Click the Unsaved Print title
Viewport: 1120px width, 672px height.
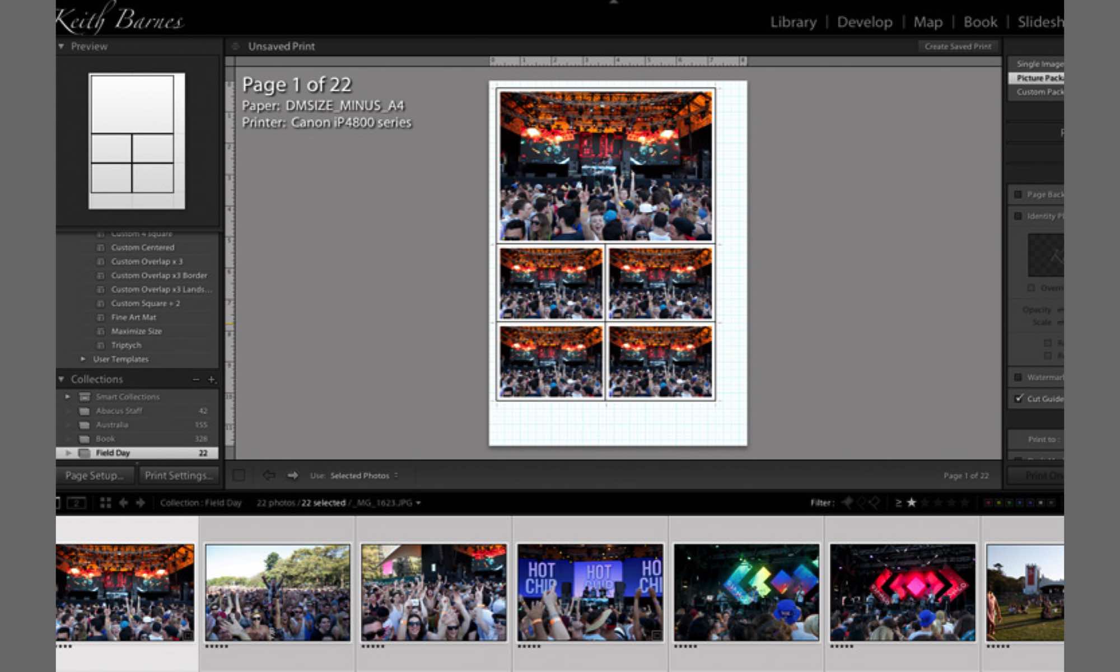pos(281,46)
